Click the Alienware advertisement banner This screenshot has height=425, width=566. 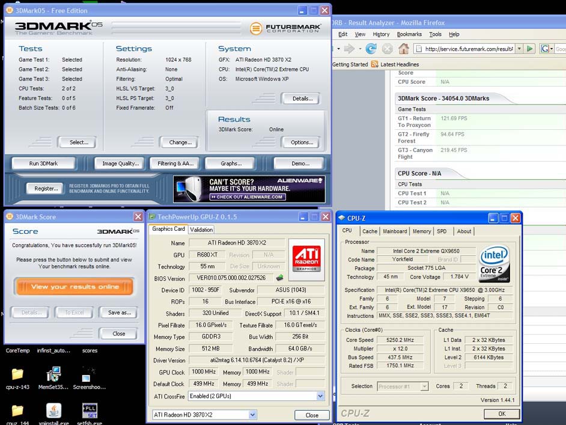[249, 189]
